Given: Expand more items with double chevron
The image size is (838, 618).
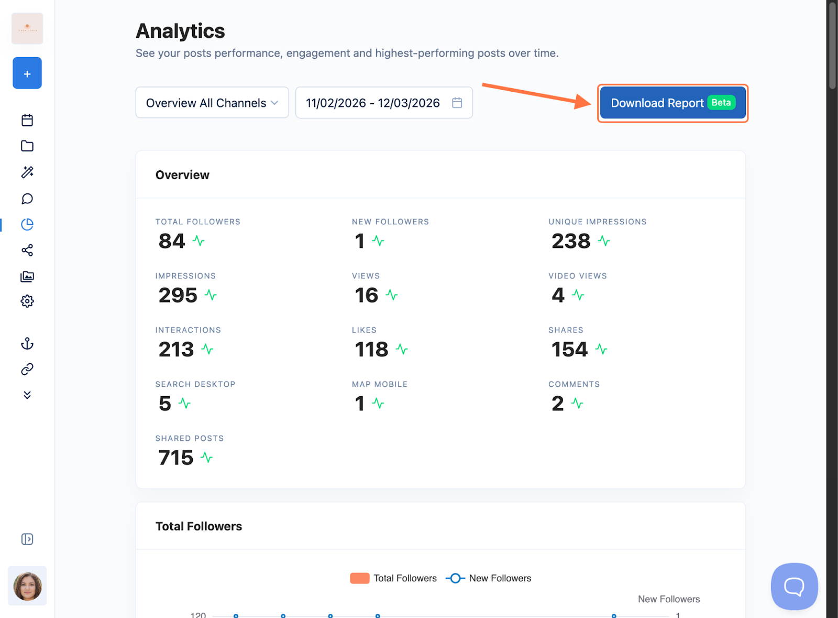Looking at the screenshot, I should click(27, 395).
